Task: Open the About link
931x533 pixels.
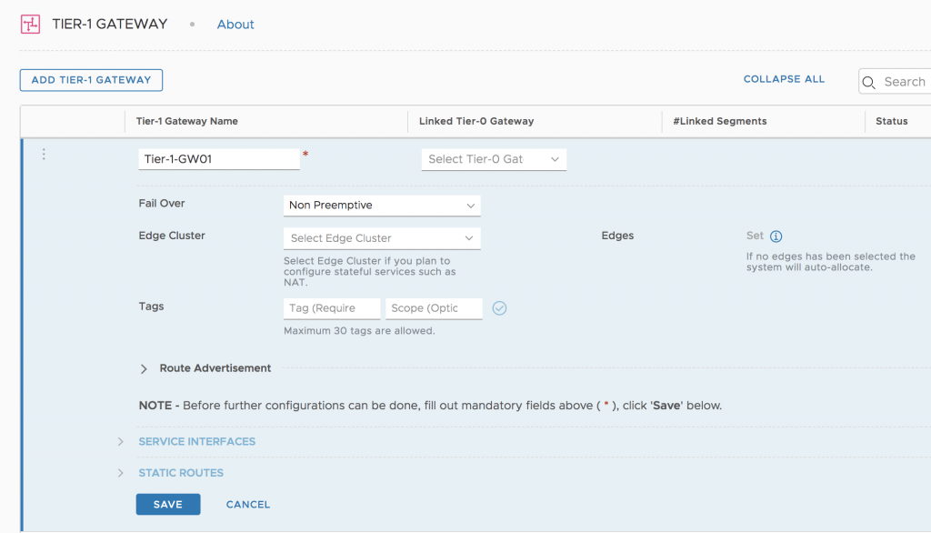Action: [235, 25]
